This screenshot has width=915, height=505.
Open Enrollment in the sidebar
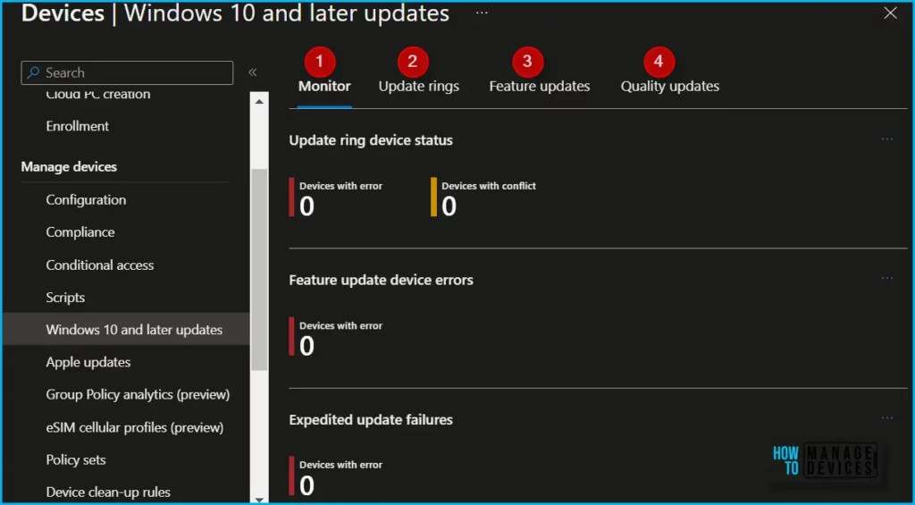78,126
